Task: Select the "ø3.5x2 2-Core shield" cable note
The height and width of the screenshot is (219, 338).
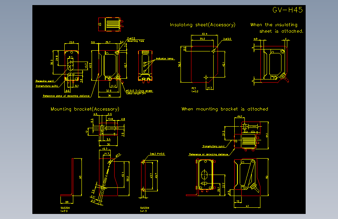Action: [139, 91]
